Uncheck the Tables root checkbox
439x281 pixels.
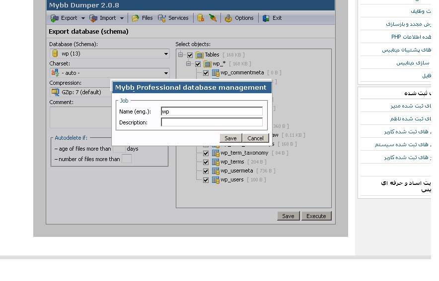190,55
